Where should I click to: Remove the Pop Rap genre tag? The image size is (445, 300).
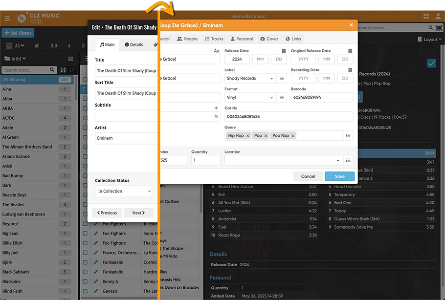click(292, 136)
